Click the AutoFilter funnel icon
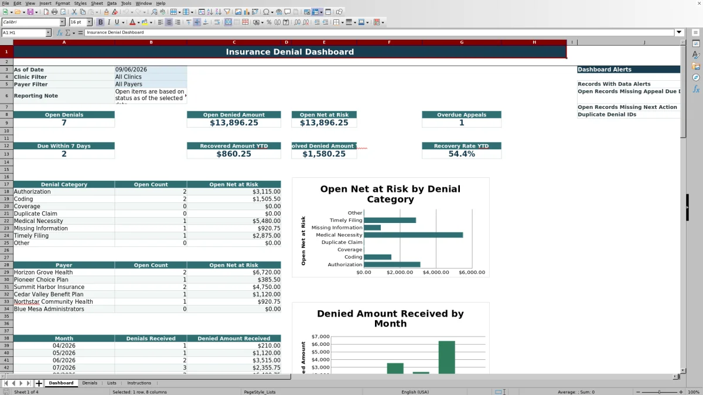The height and width of the screenshot is (395, 703). tap(227, 12)
